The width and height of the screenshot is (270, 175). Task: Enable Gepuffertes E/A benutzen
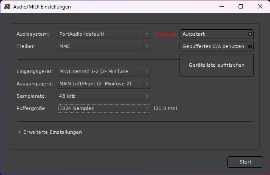217,46
